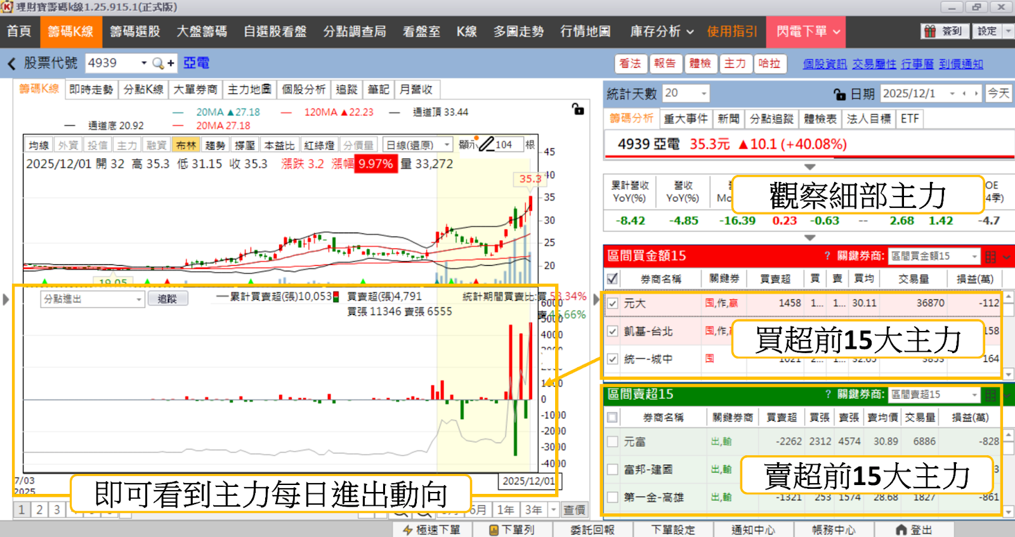This screenshot has width=1015, height=537.
Task: Click the grid layout icon in 區間賣超15 header
Action: coord(990,395)
